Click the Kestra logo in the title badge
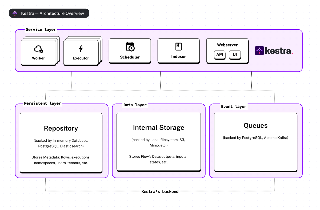This screenshot has height=210, width=320. 15,13
